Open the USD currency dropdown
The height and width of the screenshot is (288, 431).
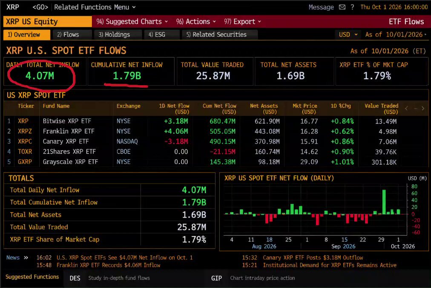[x=348, y=35]
